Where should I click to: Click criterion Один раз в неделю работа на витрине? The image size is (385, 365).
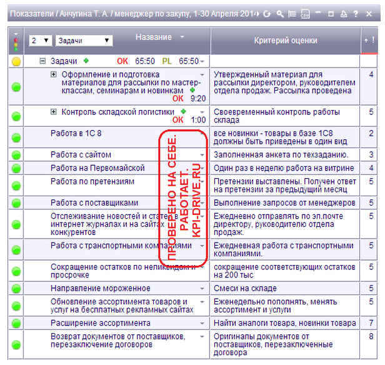pos(284,168)
